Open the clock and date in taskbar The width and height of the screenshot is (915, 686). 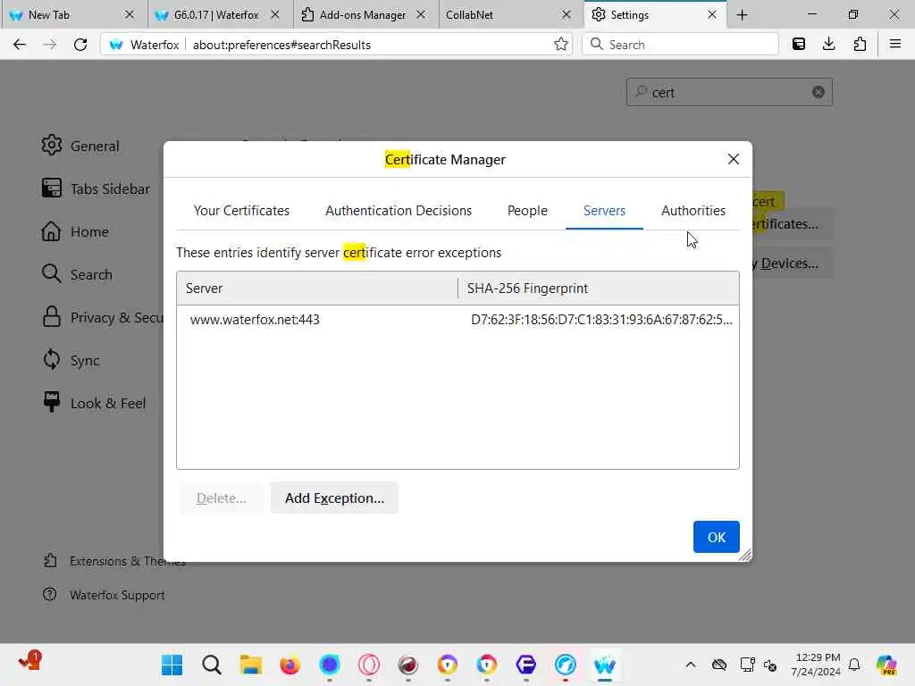[x=816, y=665]
